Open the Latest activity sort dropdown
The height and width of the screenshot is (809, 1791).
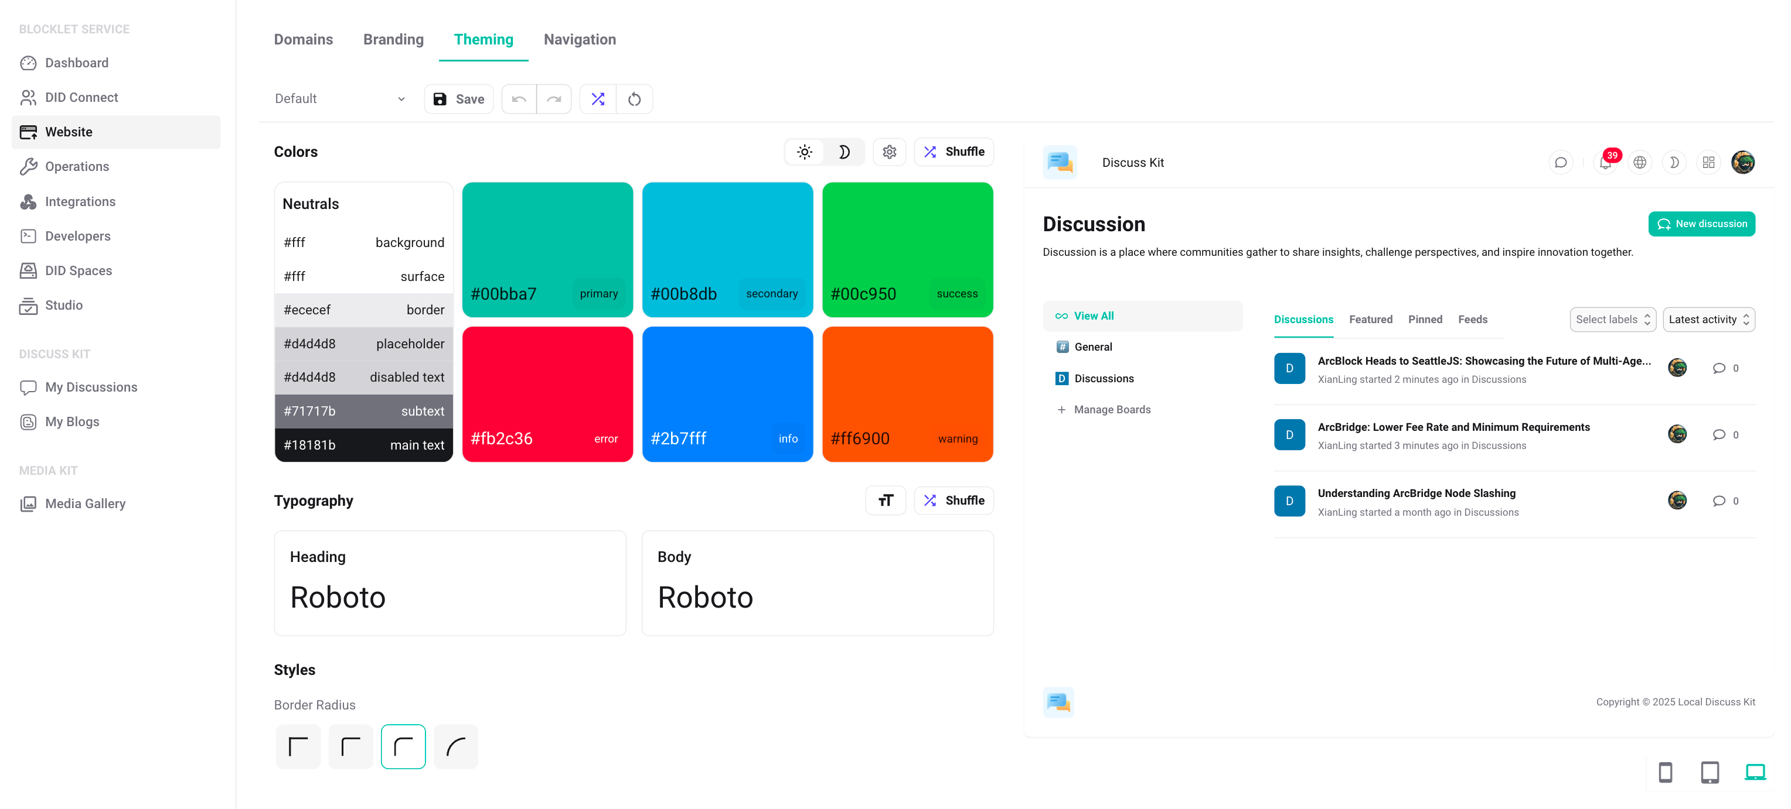pyautogui.click(x=1708, y=320)
